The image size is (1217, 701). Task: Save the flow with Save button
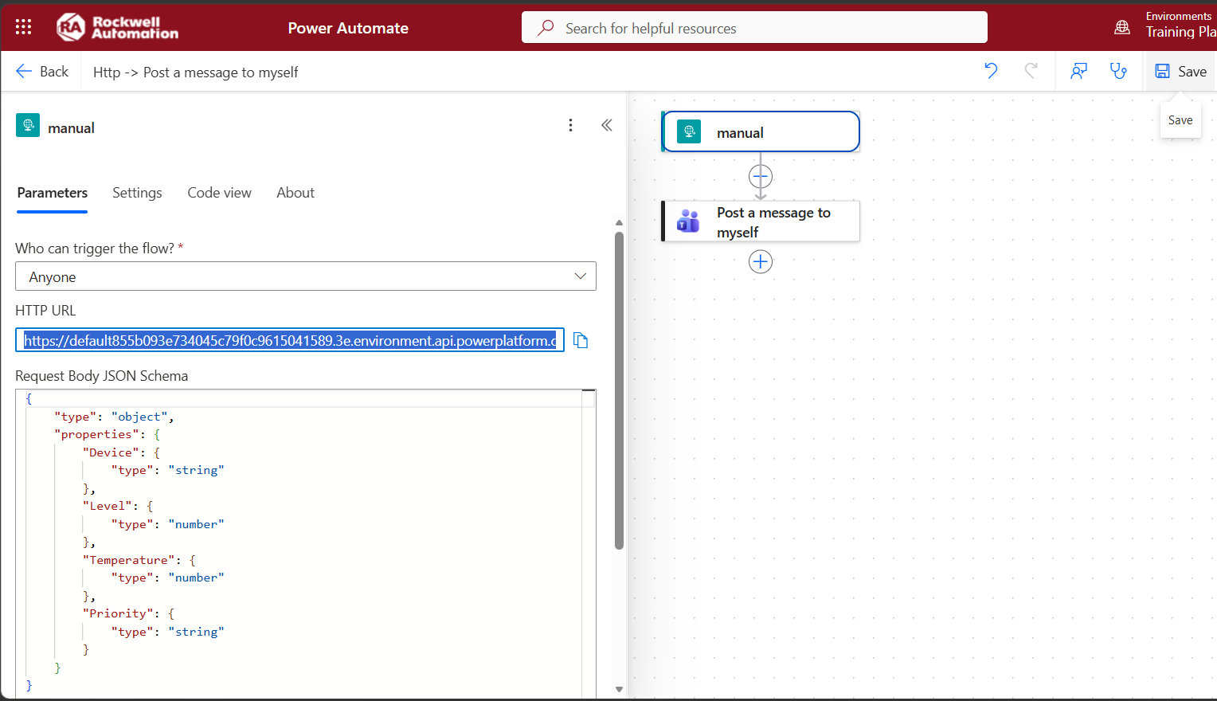coord(1181,71)
